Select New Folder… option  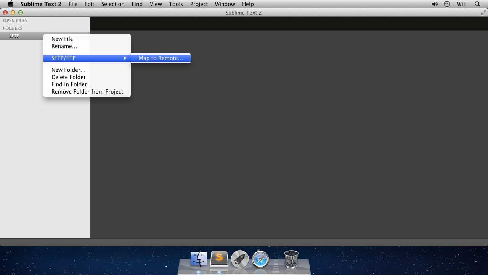tap(87, 70)
